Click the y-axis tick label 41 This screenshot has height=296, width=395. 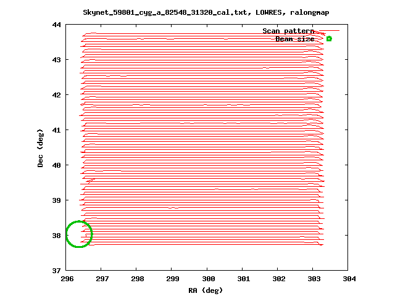(57, 130)
